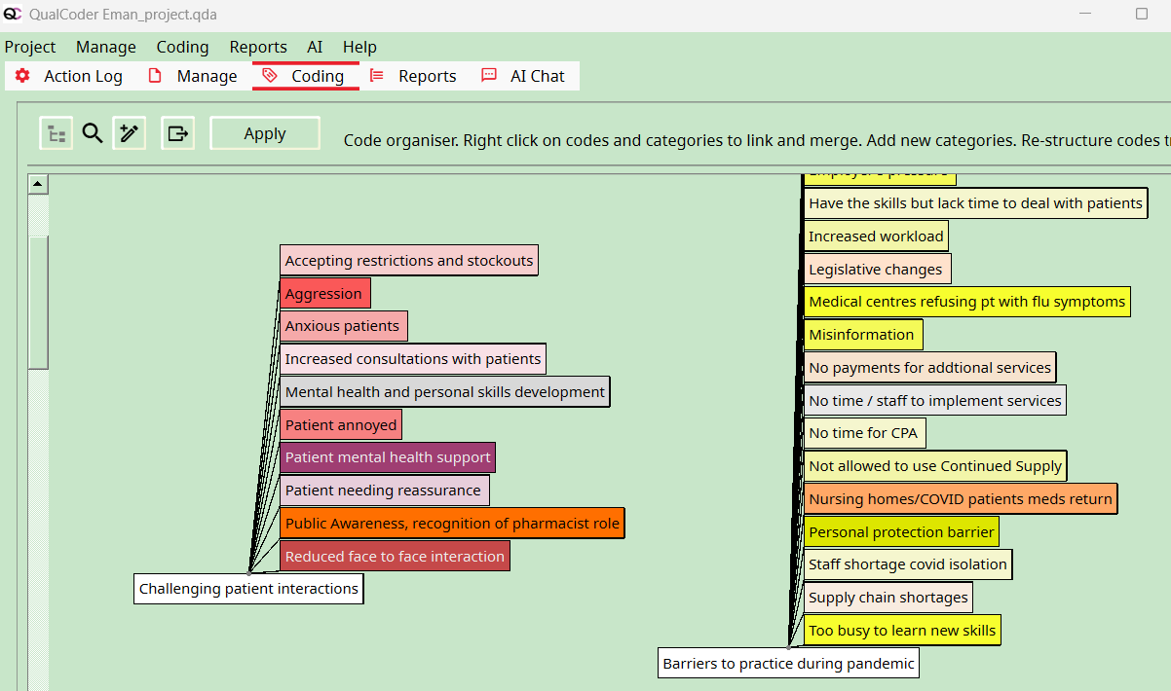The height and width of the screenshot is (691, 1171).
Task: Click the QualCoder app logo in title bar
Action: [13, 15]
